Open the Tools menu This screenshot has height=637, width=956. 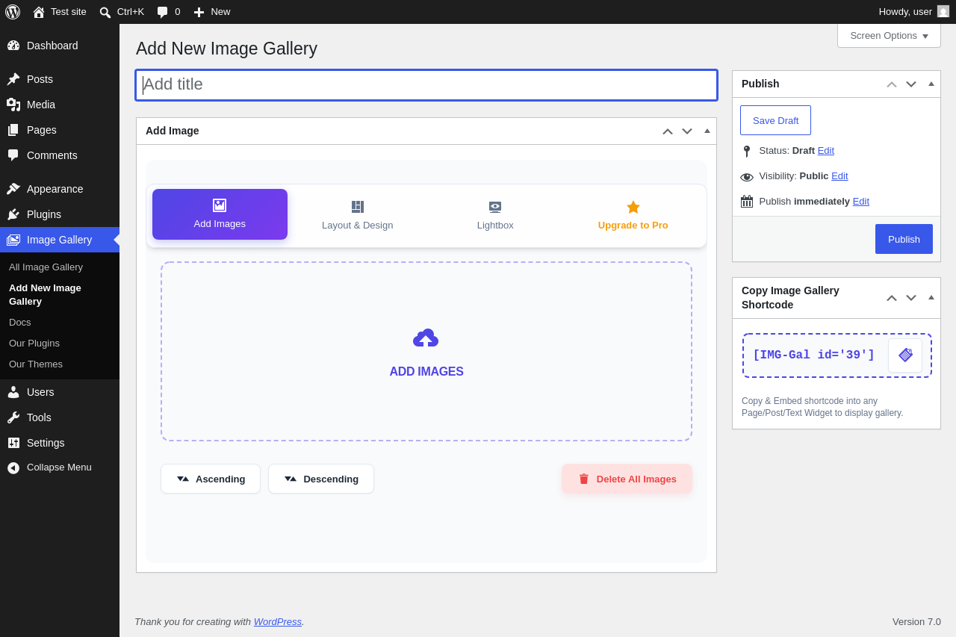pos(60,417)
